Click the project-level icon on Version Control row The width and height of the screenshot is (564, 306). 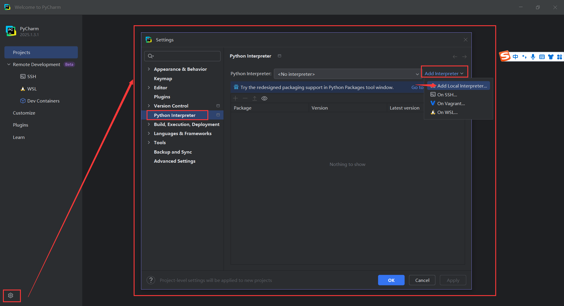coord(218,106)
